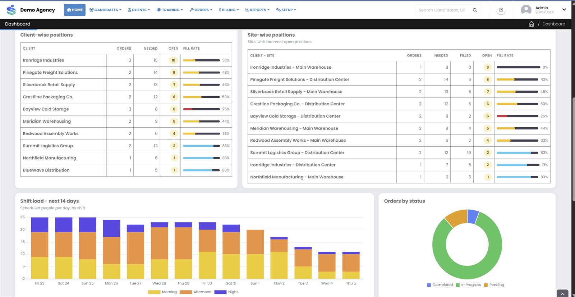The image size is (575, 297).
Task: Expand the Billing menu
Action: coord(229,10)
